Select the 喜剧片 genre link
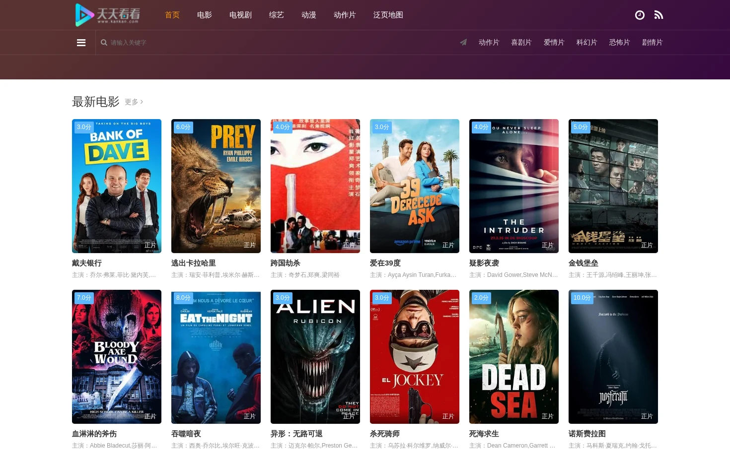Image resolution: width=730 pixels, height=458 pixels. click(521, 42)
